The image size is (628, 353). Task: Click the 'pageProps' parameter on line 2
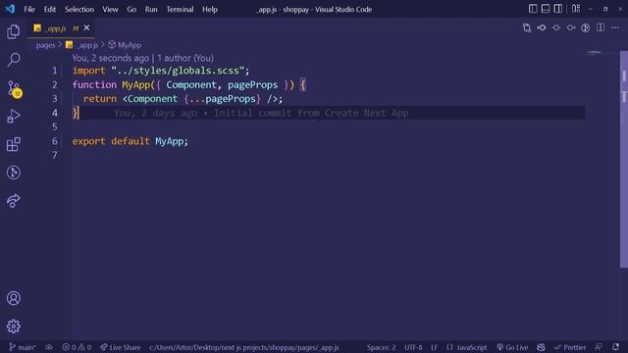253,85
